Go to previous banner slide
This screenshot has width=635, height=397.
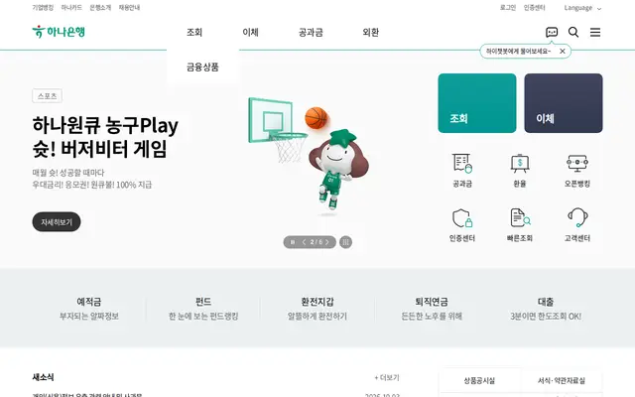[305, 242]
